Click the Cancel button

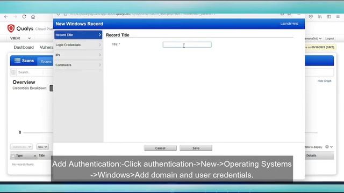(160, 148)
